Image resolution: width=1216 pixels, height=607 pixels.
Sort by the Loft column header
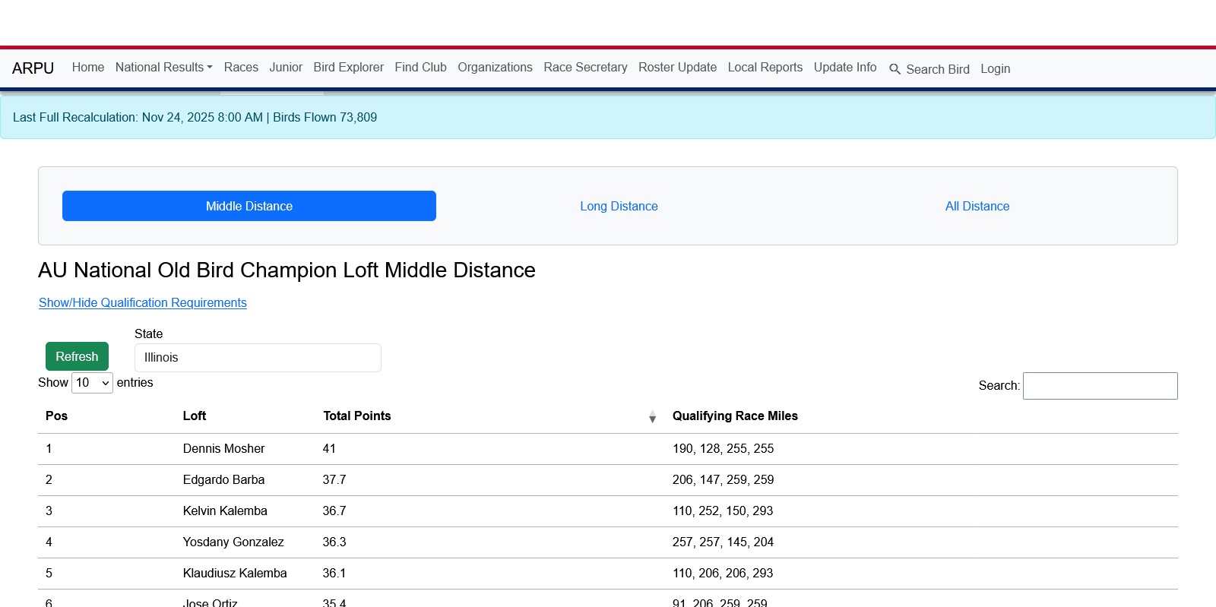[195, 416]
